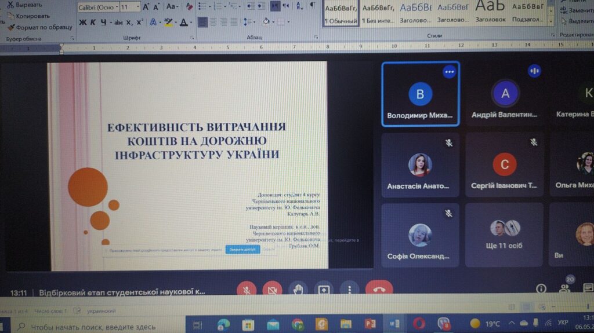Viewport: 594px width, 333px height.
Task: Select Анастасія Анато... participant tile
Action: click(420, 165)
